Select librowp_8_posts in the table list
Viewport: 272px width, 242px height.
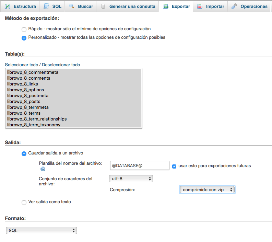pyautogui.click(x=24, y=102)
